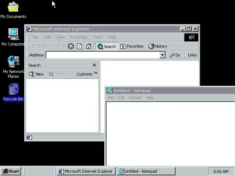This screenshot has width=235, height=176.
Task: Stop page loading with the Stop icon
Action: click(x=71, y=46)
